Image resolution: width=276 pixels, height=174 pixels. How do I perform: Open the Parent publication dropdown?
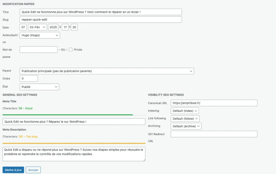click(x=107, y=71)
